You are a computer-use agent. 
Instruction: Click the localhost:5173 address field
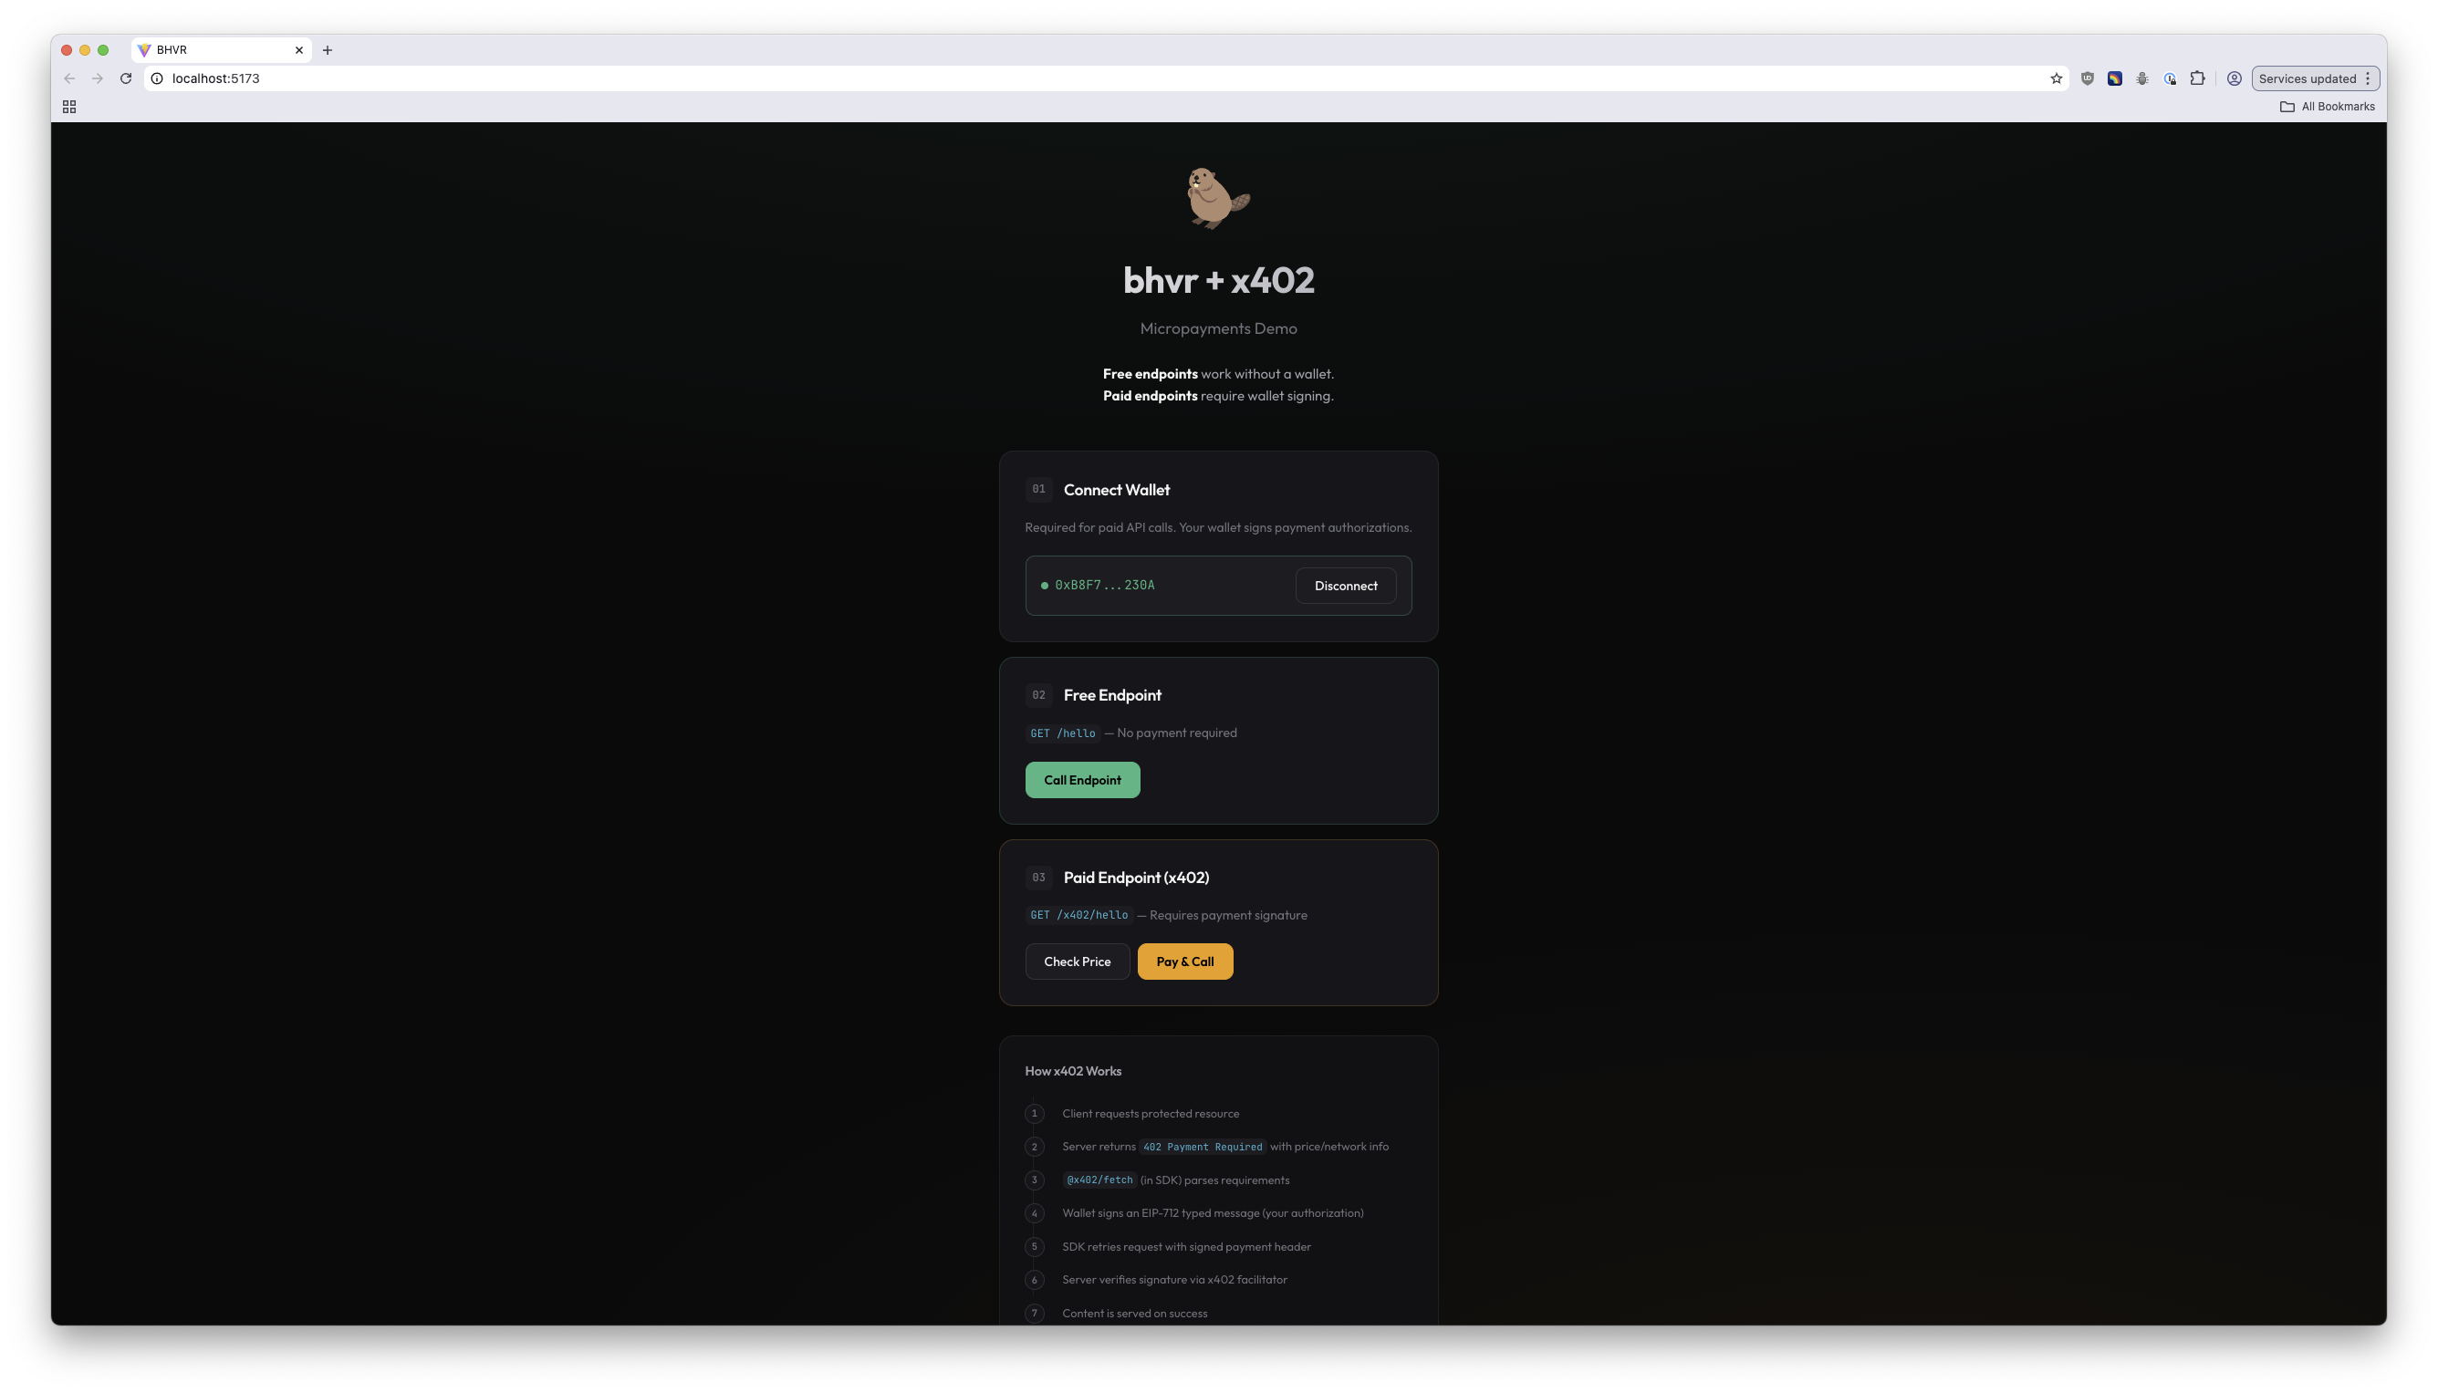(1100, 78)
